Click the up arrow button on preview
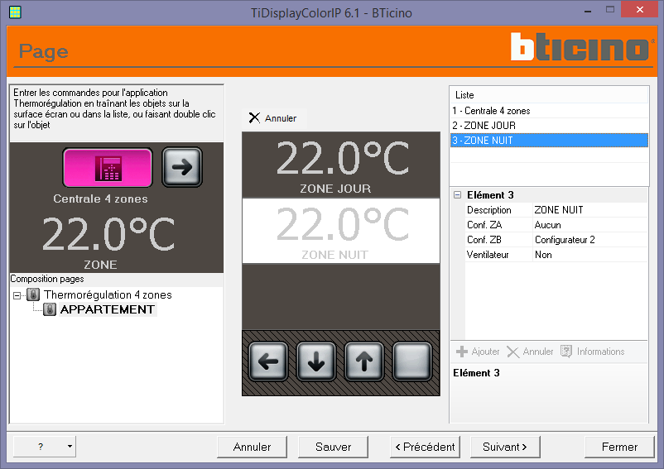Screen dimensions: 664x469 tap(363, 361)
